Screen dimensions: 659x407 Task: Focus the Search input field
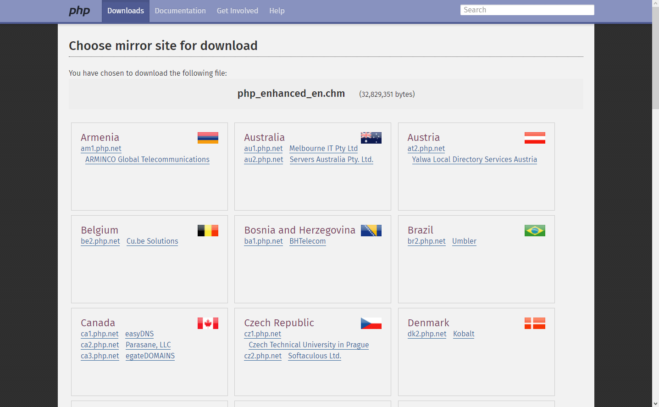pyautogui.click(x=527, y=10)
